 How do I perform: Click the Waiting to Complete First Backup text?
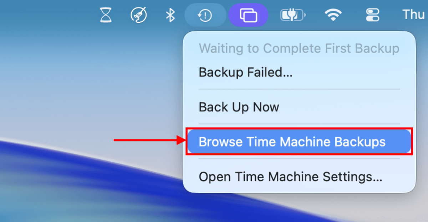pyautogui.click(x=300, y=48)
